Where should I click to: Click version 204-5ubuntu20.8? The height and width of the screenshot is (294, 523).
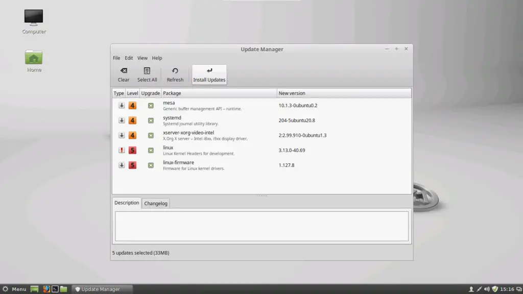tap(297, 120)
